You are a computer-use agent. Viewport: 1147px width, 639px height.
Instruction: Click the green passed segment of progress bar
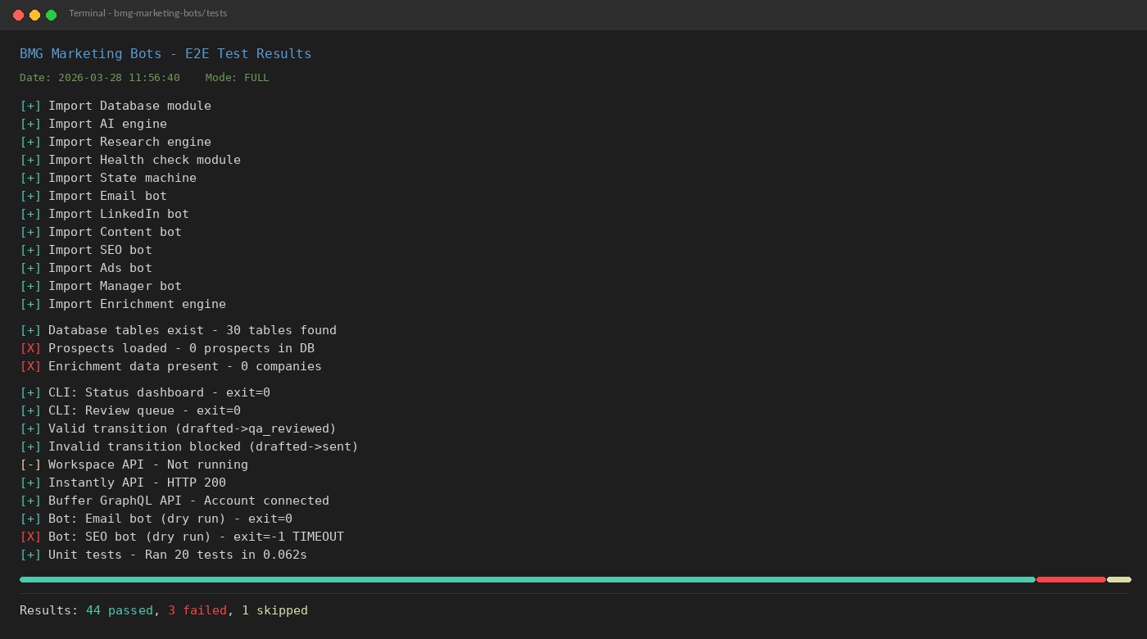point(528,579)
